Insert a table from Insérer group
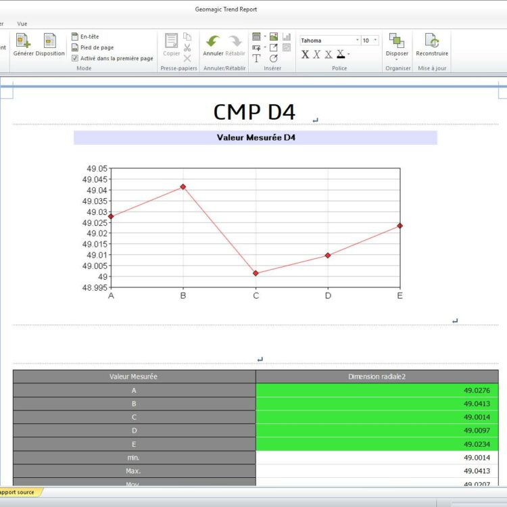 [256, 37]
